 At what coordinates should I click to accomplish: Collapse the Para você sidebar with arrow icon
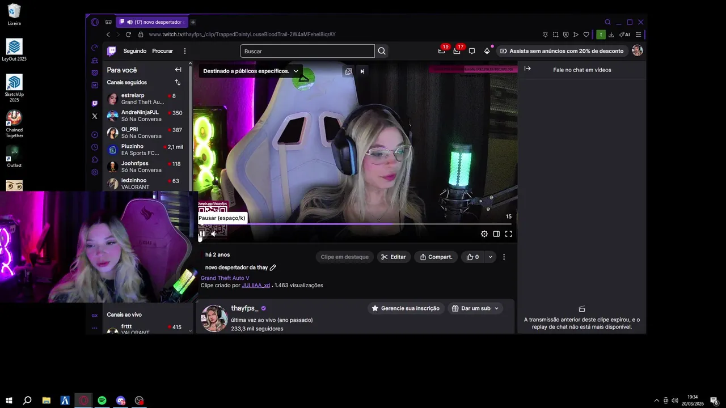click(x=178, y=70)
